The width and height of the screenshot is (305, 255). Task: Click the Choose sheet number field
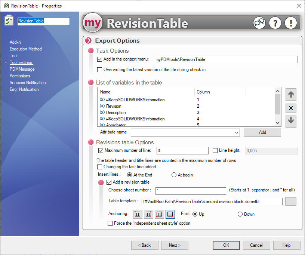[190, 191]
